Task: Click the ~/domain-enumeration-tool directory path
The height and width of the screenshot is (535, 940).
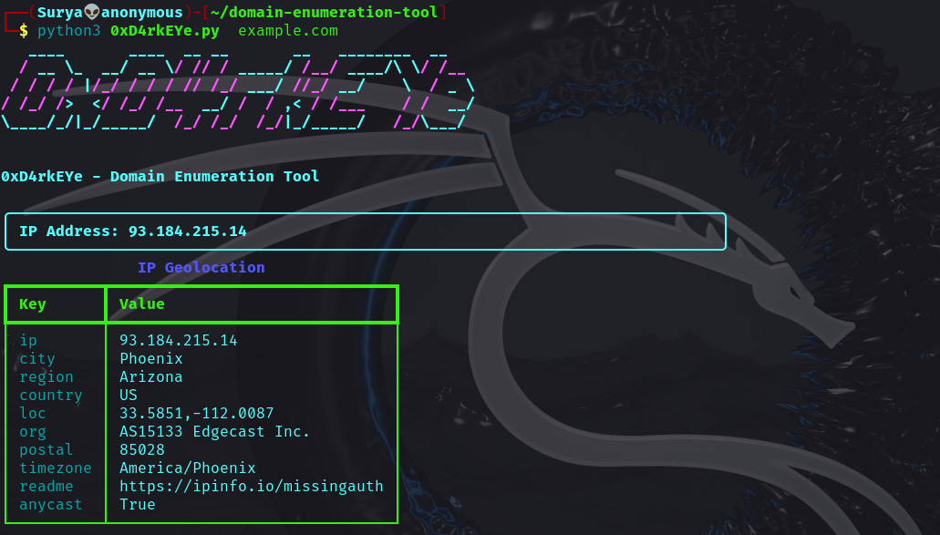Action: 324,12
